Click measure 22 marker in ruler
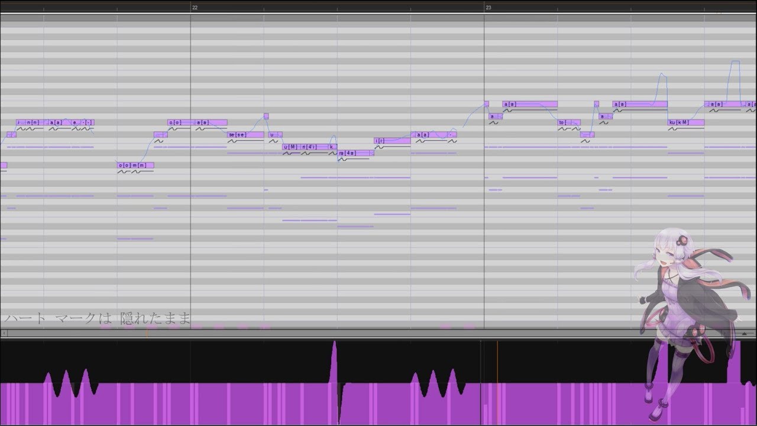Screen dimensions: 757x426 pyautogui.click(x=195, y=8)
